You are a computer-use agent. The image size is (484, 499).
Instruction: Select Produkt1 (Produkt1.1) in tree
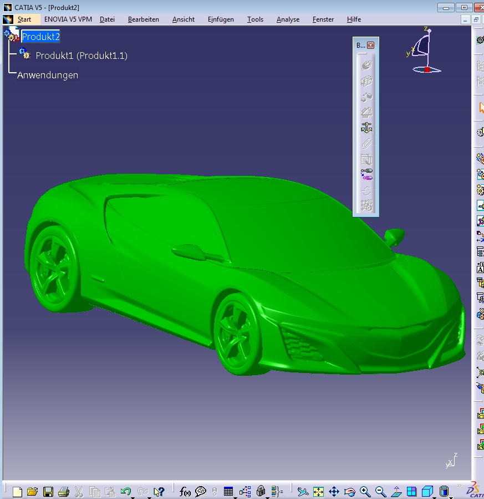pos(81,56)
